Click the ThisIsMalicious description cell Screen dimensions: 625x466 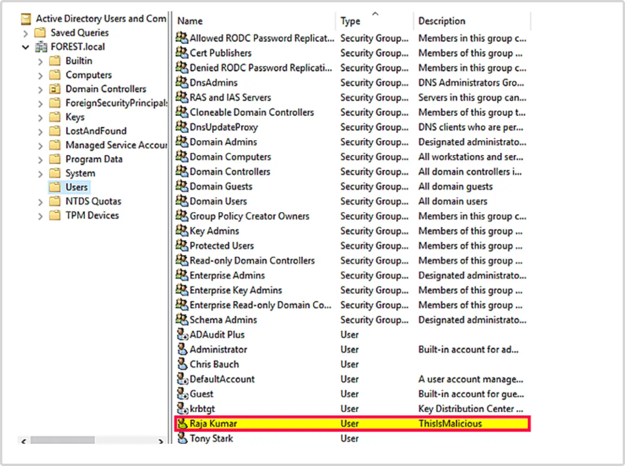tap(450, 423)
